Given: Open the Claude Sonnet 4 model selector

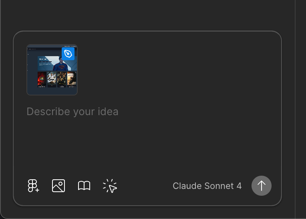Looking at the screenshot, I should click(x=207, y=186).
